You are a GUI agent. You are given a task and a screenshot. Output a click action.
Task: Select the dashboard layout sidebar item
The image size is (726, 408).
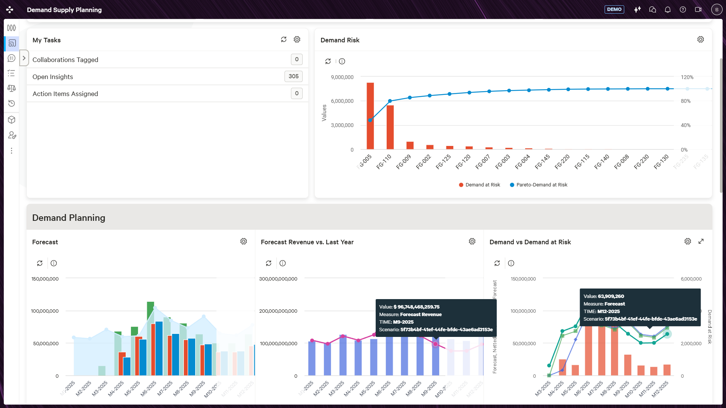(x=12, y=43)
